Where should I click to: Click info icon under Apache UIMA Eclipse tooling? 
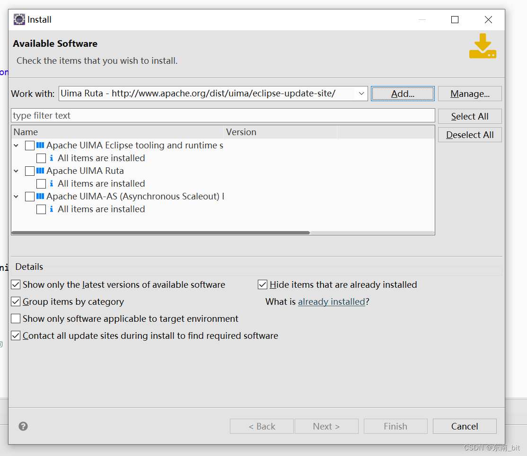point(52,158)
